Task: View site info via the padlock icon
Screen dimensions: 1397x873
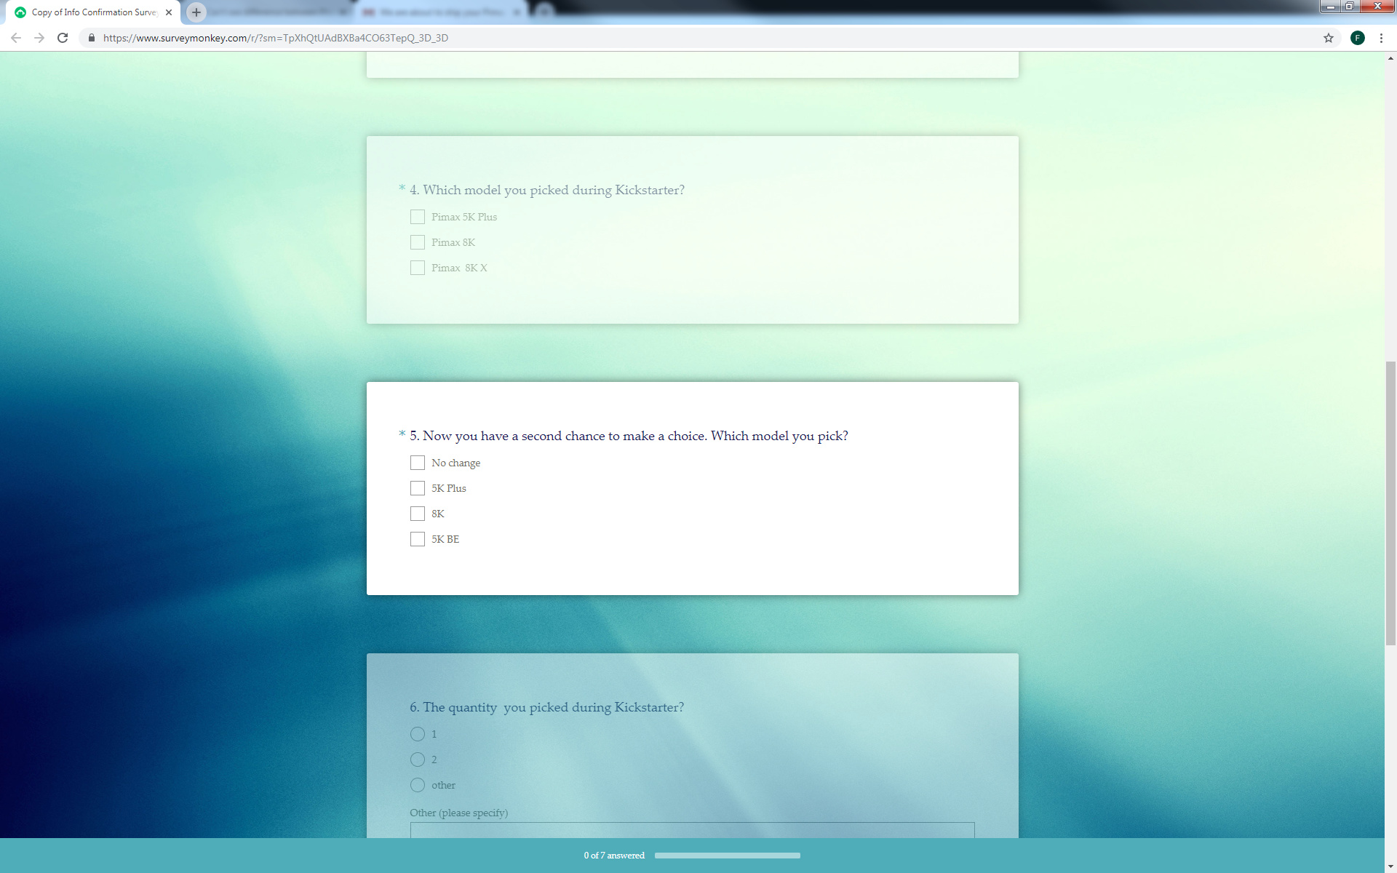Action: coord(92,38)
